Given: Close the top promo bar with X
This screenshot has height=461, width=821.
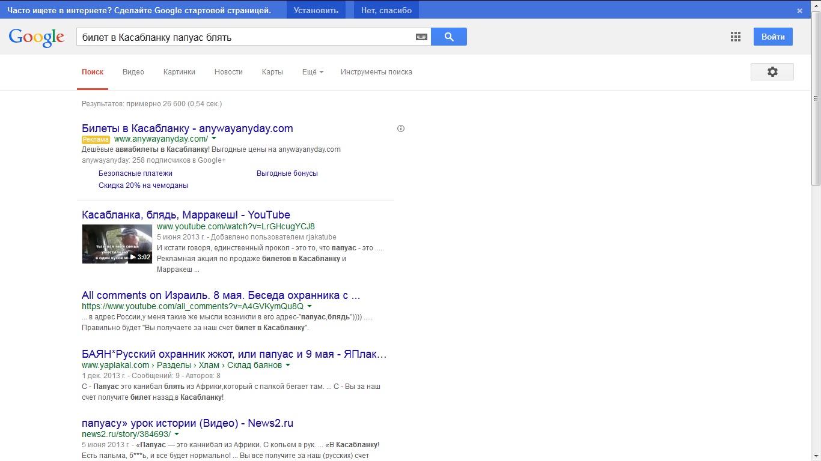Looking at the screenshot, I should point(800,10).
